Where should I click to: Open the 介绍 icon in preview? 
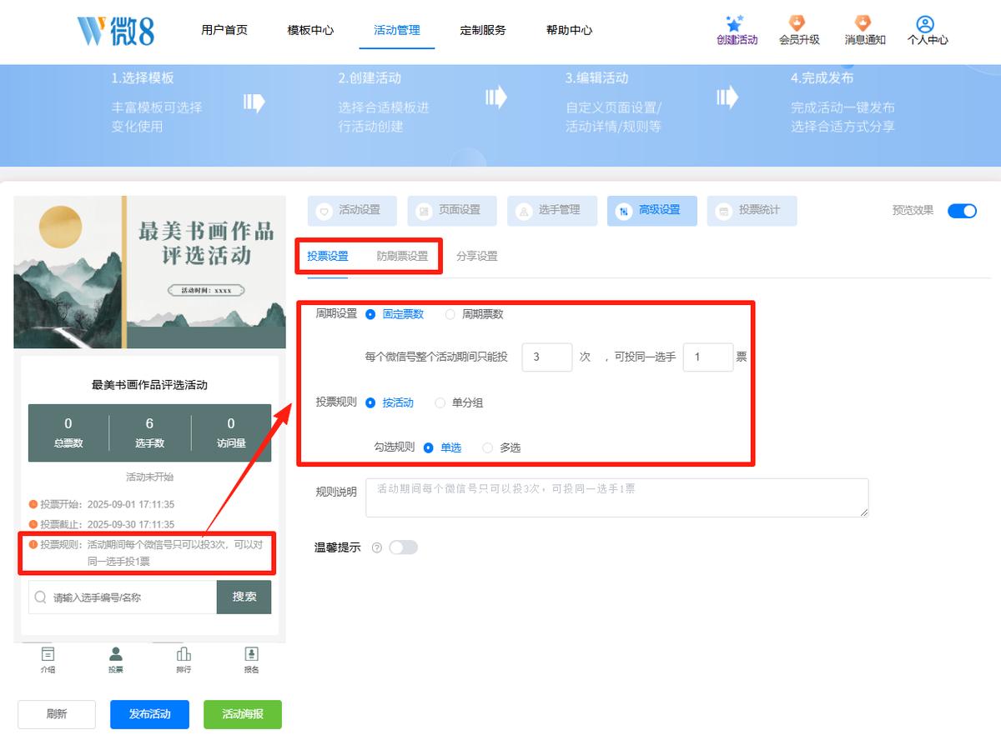click(x=48, y=654)
